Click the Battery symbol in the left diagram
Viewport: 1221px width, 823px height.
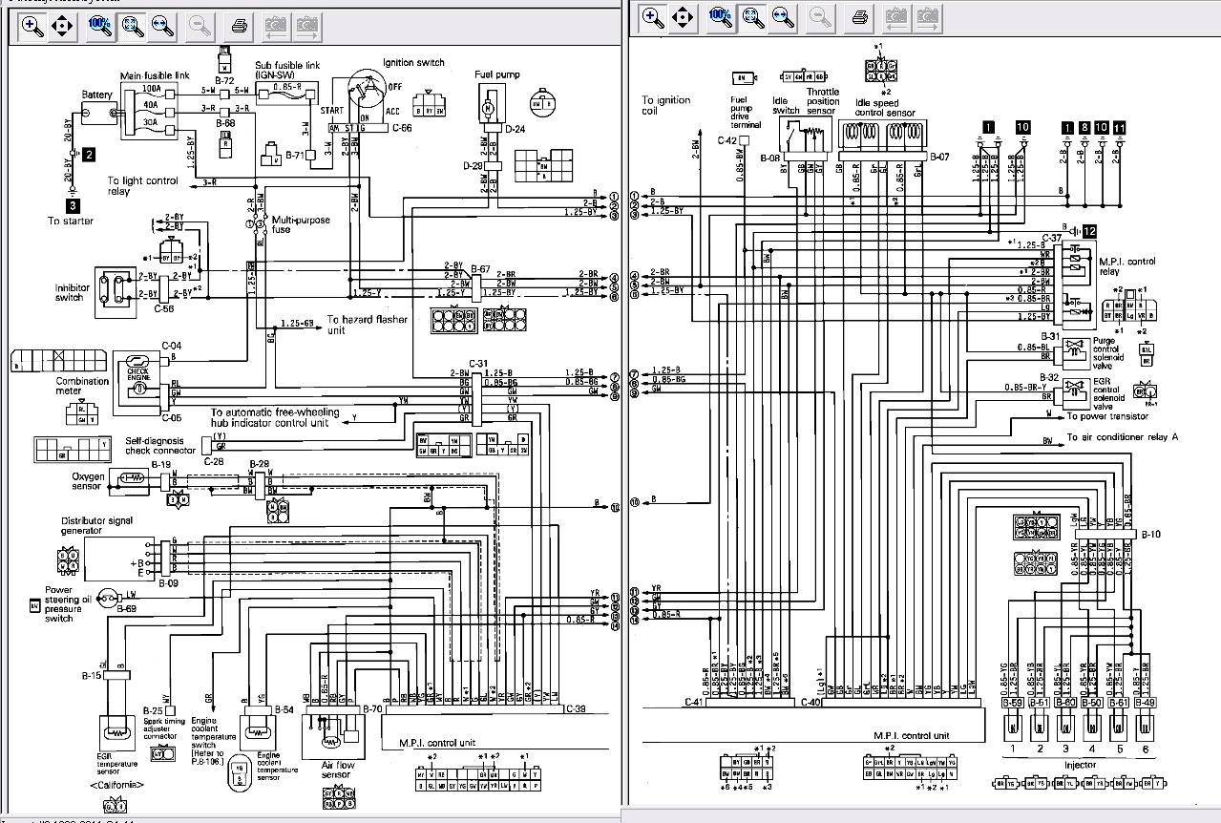click(96, 113)
